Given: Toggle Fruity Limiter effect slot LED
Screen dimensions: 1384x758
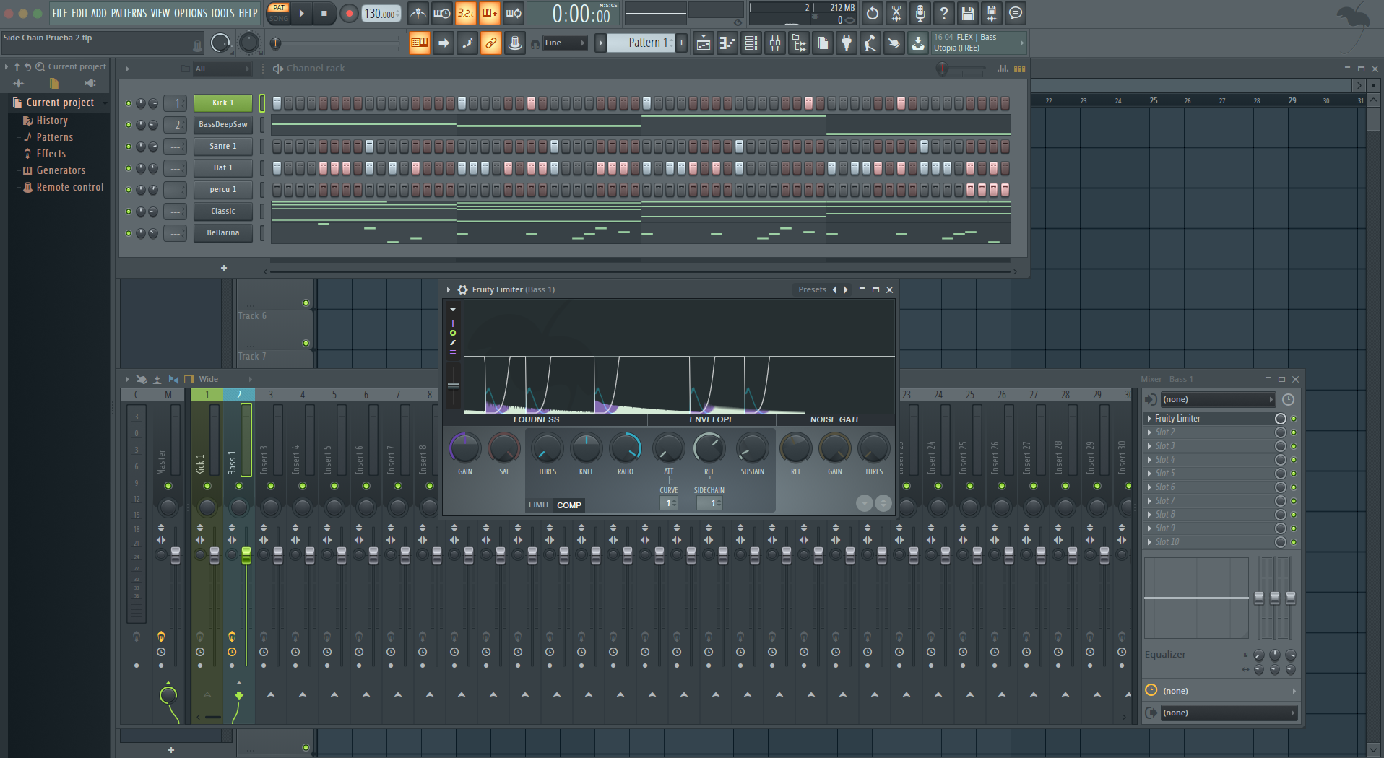Looking at the screenshot, I should (x=1294, y=419).
